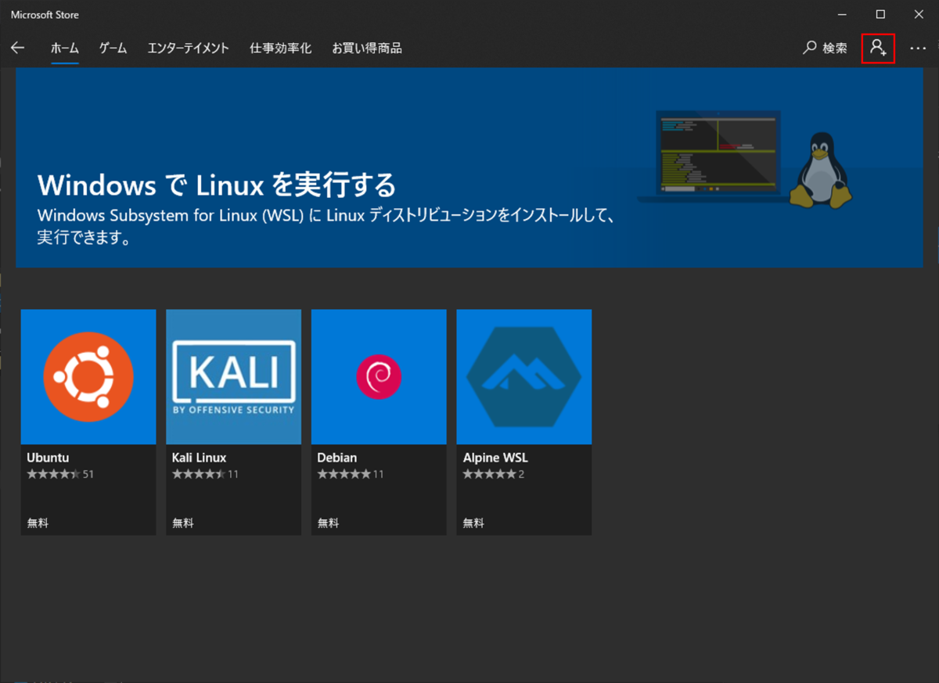Click the Alpine WSL app name
This screenshot has height=683, width=939.
pyautogui.click(x=495, y=458)
